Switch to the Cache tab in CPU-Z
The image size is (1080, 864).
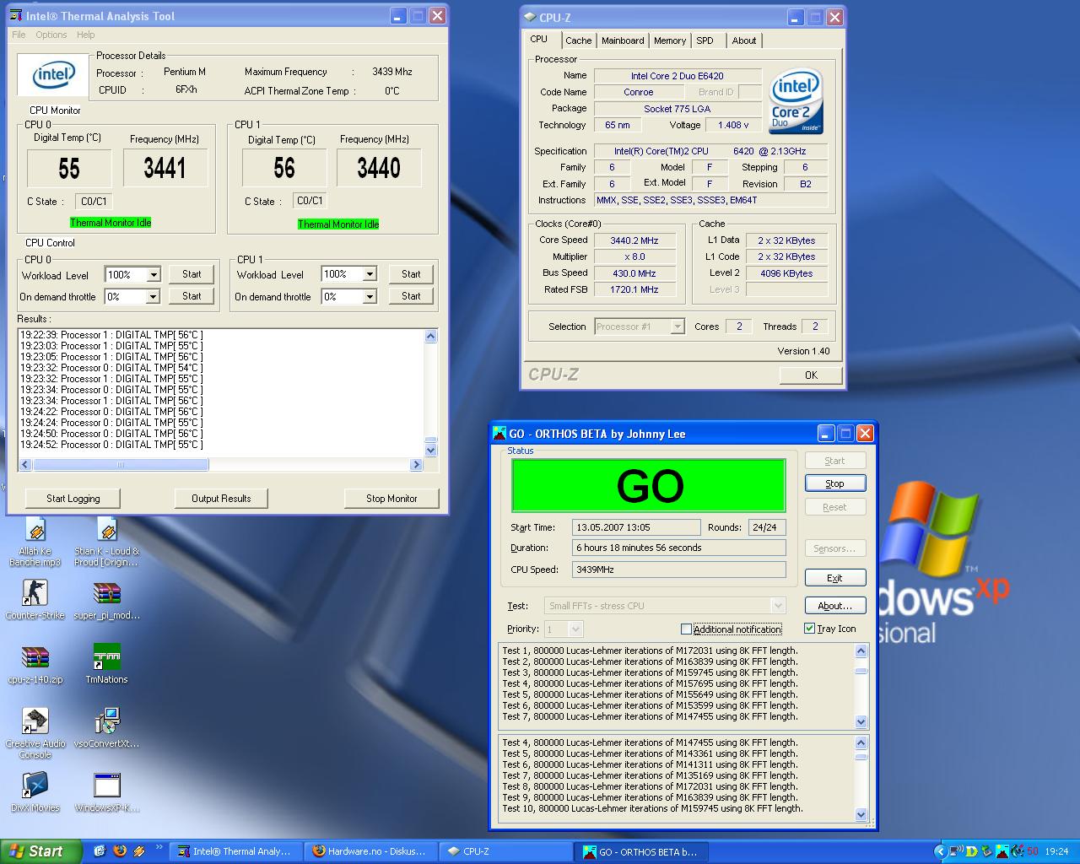tap(578, 40)
